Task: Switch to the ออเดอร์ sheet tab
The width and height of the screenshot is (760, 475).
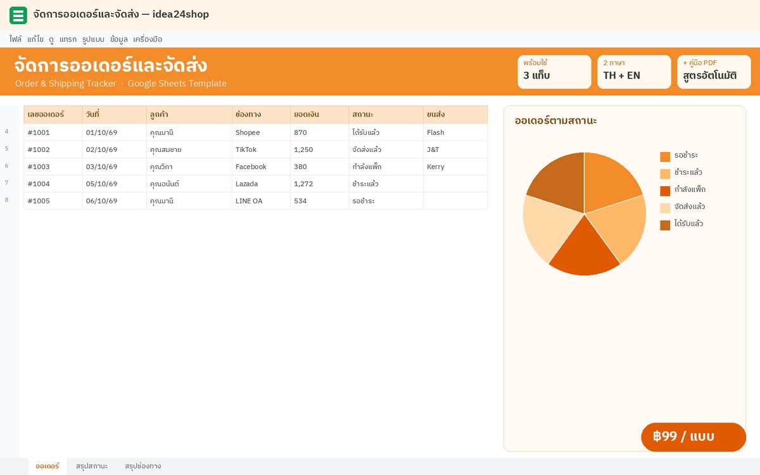Action: pyautogui.click(x=47, y=466)
